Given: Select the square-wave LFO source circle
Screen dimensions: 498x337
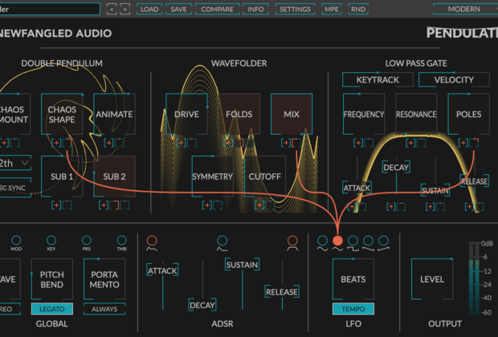Looking at the screenshot, I should point(353,241).
